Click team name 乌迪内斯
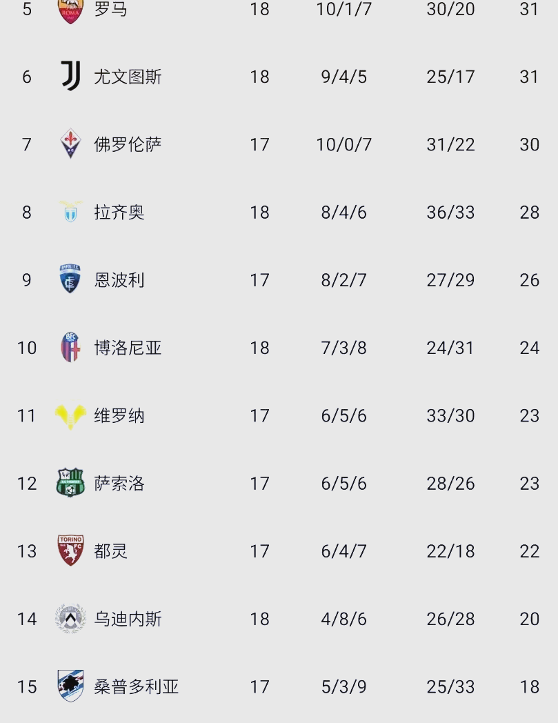The width and height of the screenshot is (558, 723). [x=128, y=619]
